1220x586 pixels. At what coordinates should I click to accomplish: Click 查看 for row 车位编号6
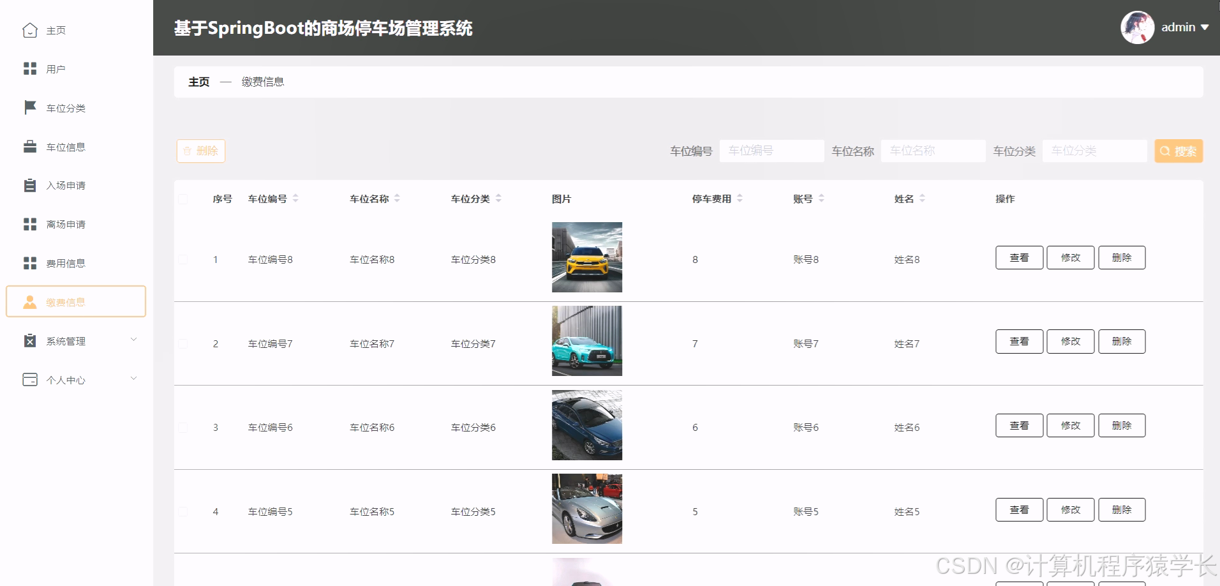1019,425
